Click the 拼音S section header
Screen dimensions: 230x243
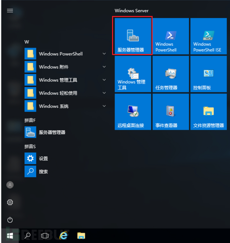click(30, 146)
